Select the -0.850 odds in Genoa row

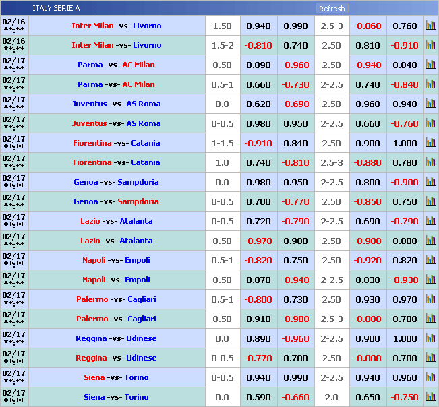368,202
